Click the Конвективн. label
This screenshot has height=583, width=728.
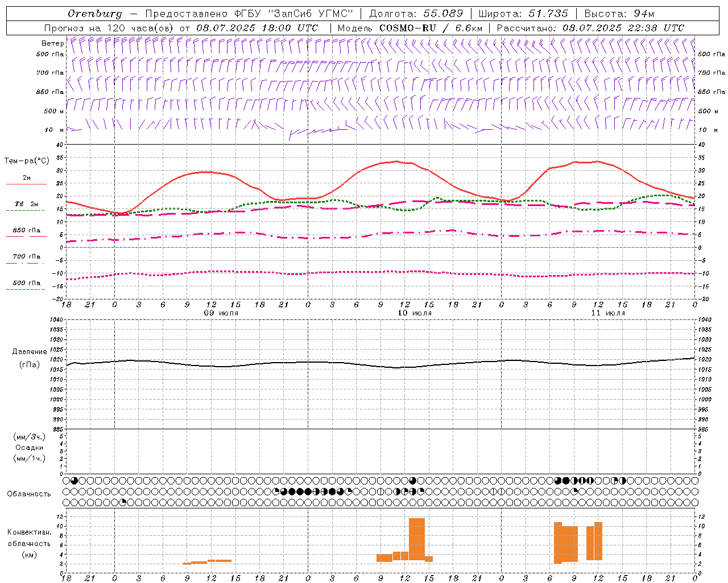tap(29, 532)
